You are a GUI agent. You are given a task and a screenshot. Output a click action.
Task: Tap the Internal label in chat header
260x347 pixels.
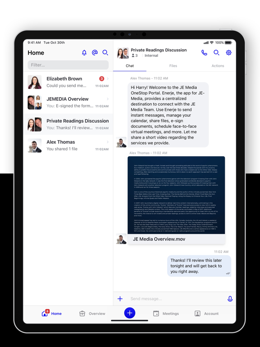tap(151, 56)
